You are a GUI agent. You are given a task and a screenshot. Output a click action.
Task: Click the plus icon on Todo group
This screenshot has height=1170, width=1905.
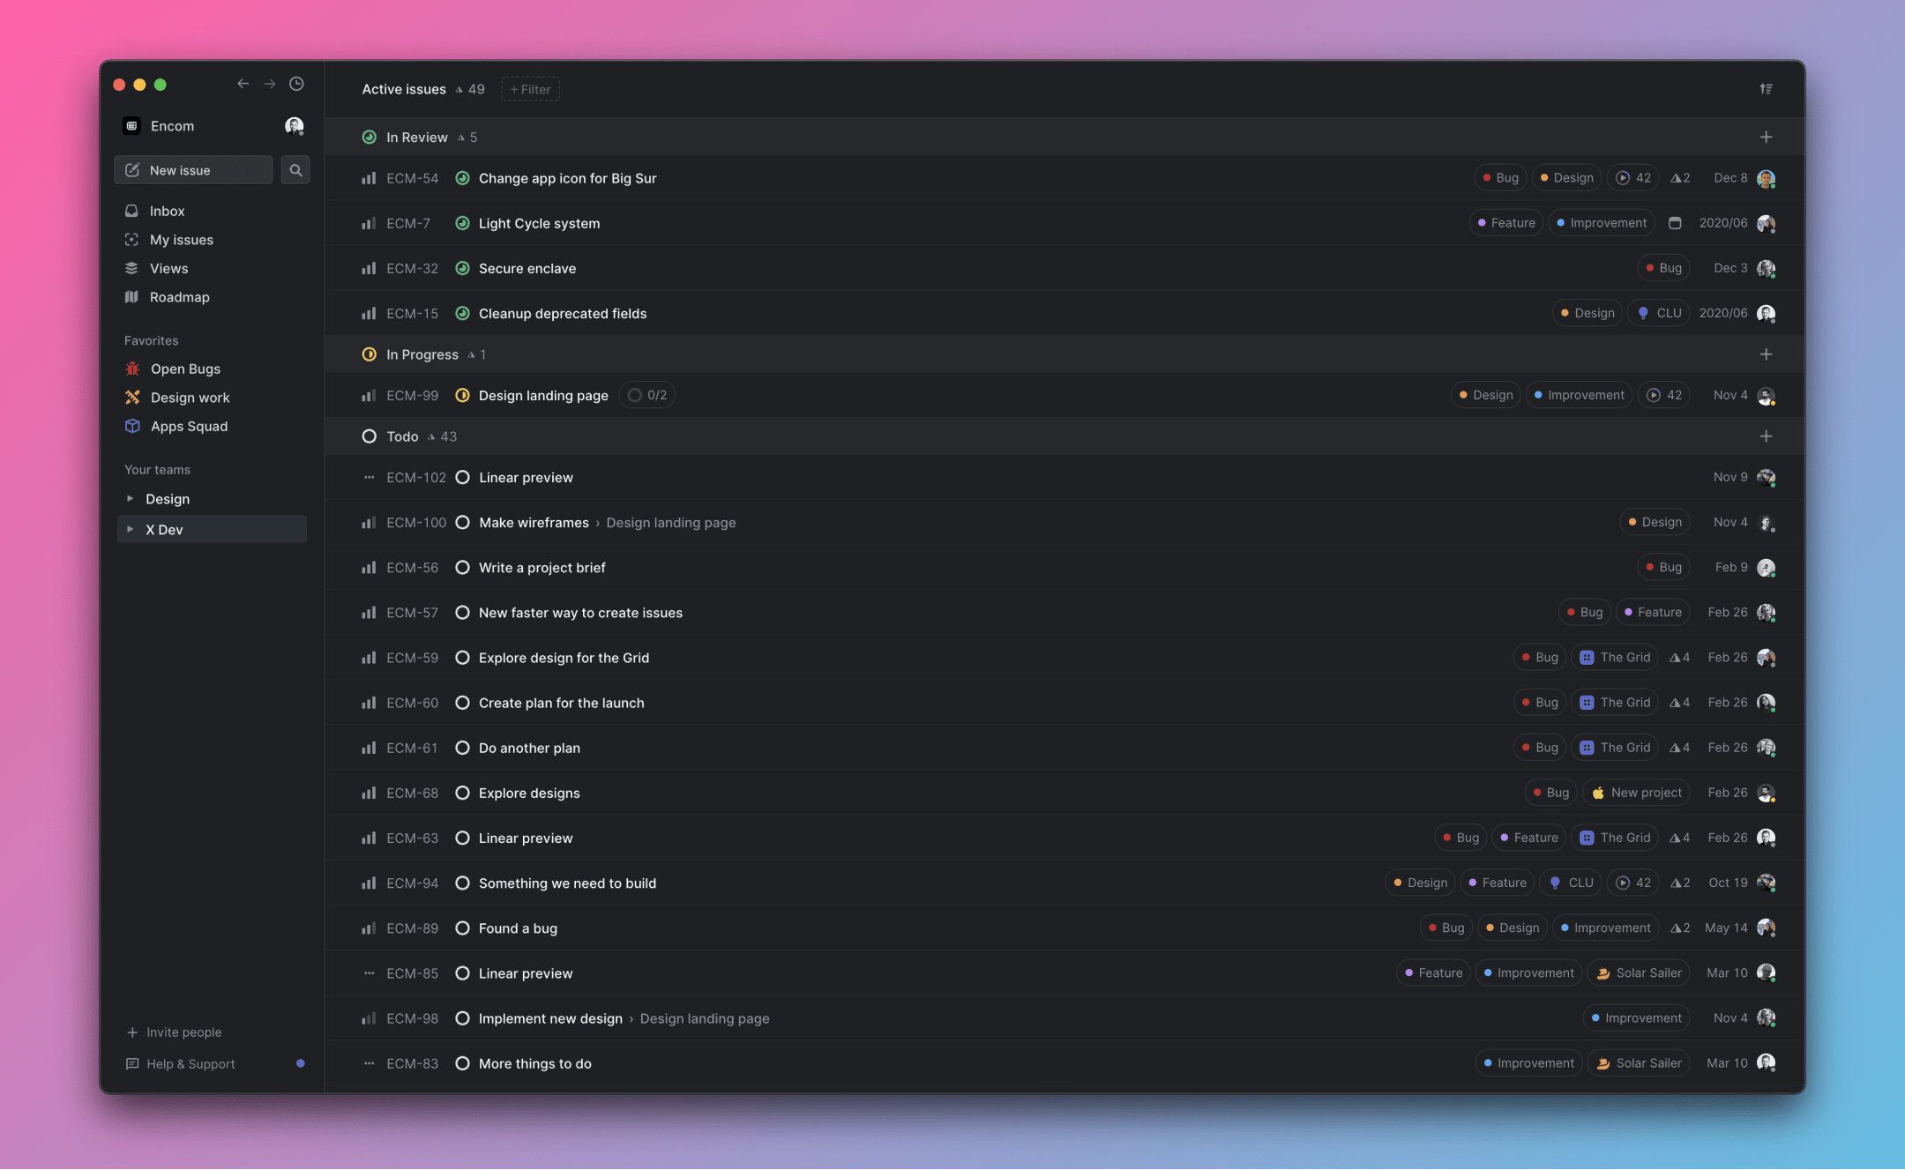point(1766,436)
